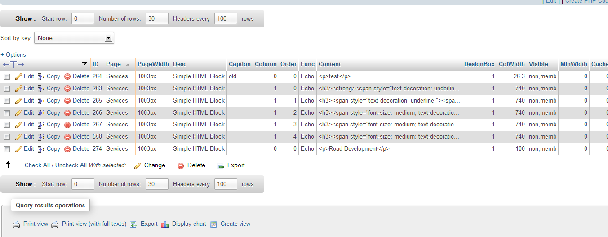The image size is (608, 237).
Task: Click the Export icon beside With selected
Action: click(221, 165)
